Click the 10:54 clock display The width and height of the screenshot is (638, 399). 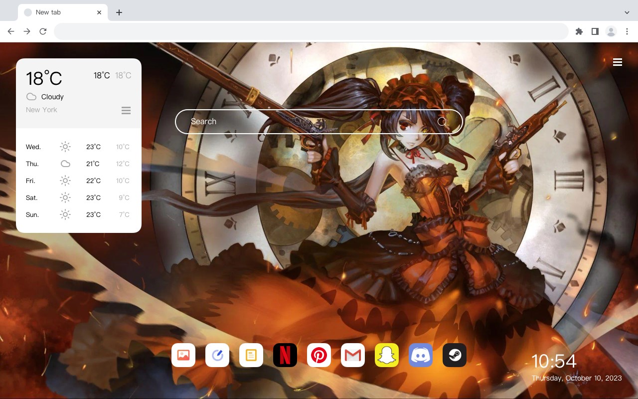point(554,361)
